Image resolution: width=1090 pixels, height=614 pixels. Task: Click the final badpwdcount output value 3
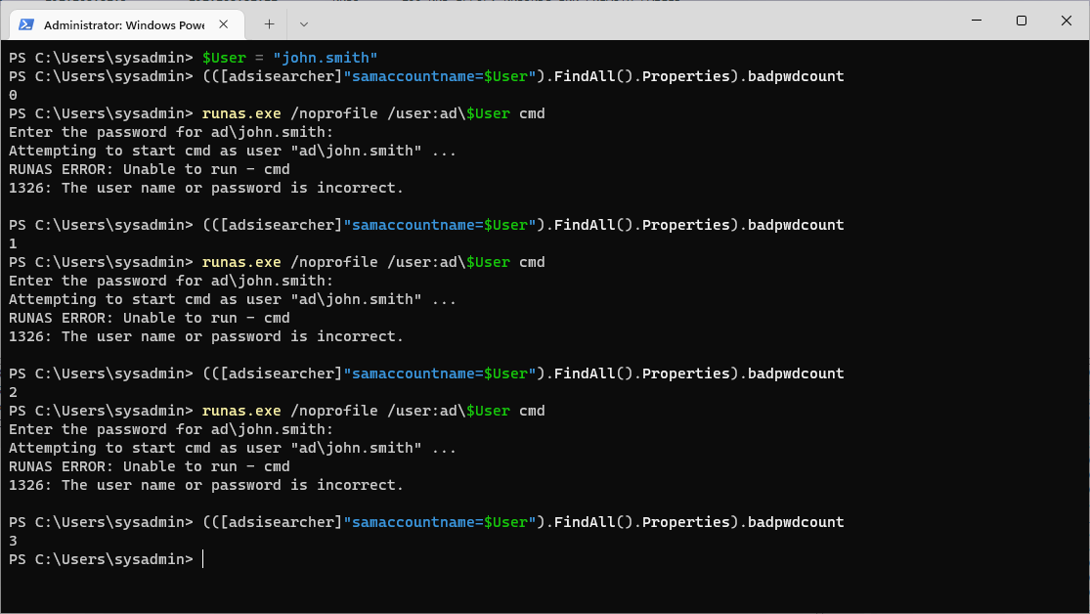[12, 541]
